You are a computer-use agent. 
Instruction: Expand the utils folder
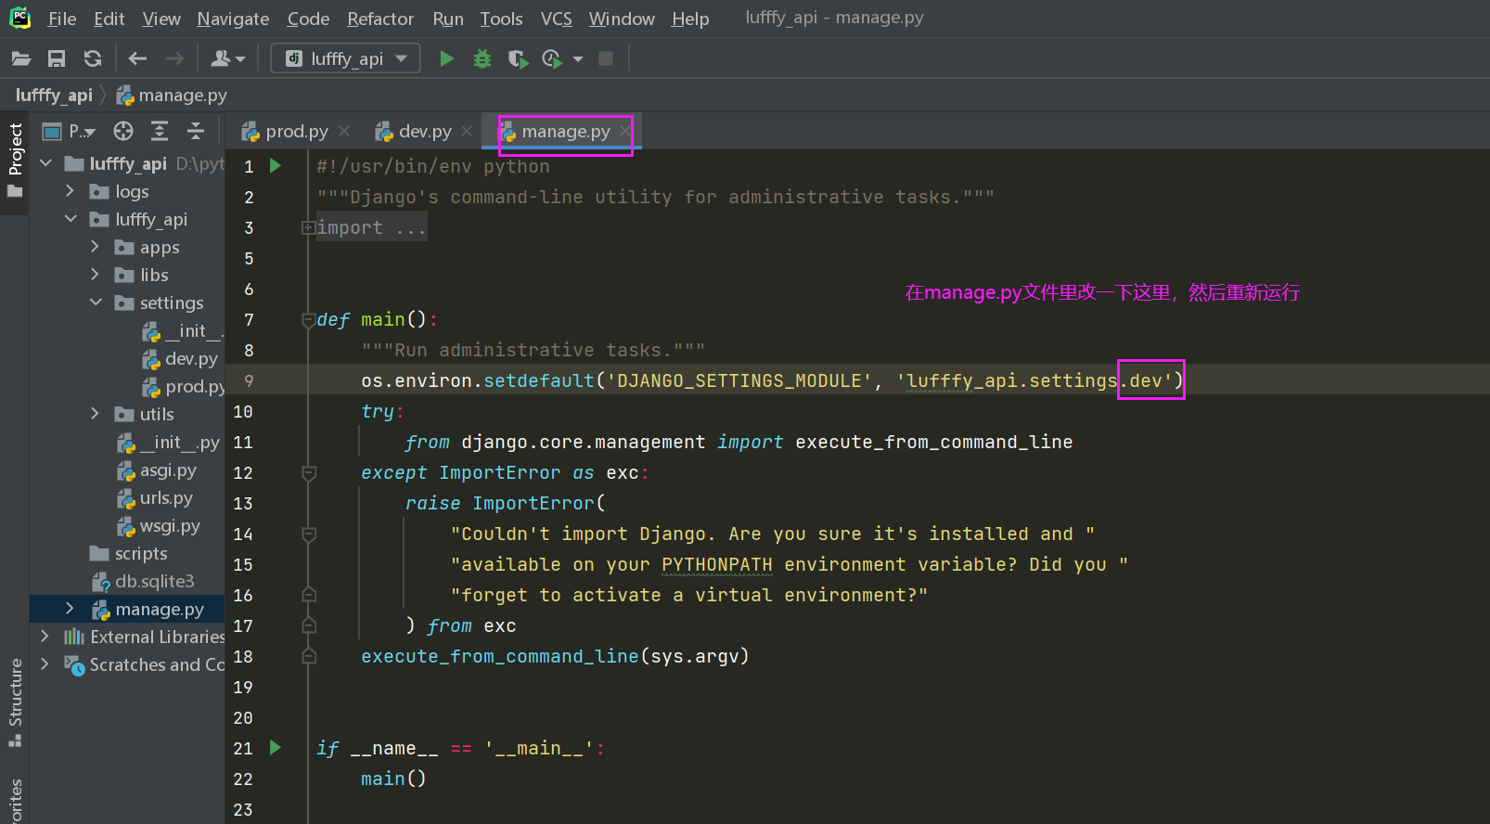[x=96, y=414]
